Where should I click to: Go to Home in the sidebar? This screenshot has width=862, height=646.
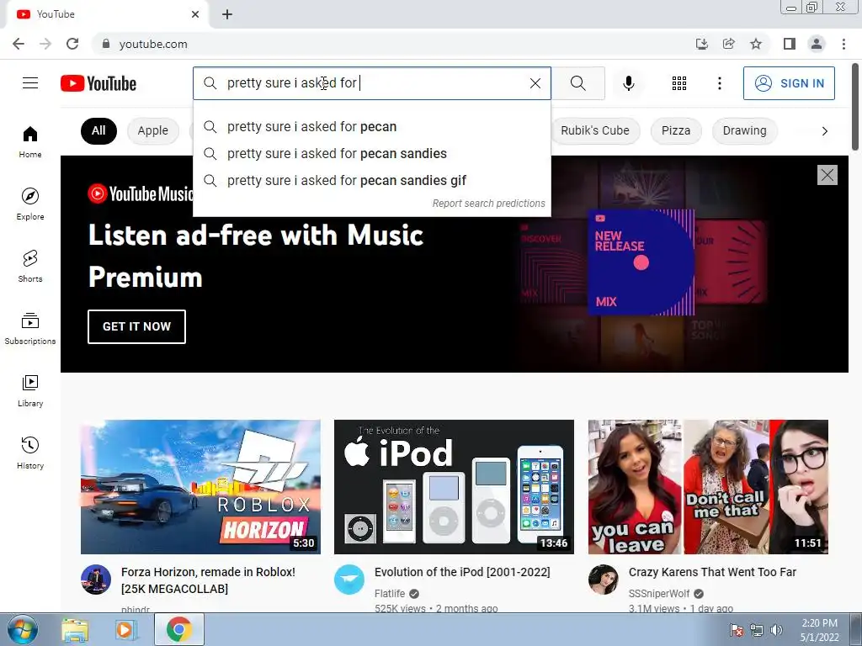(x=30, y=141)
